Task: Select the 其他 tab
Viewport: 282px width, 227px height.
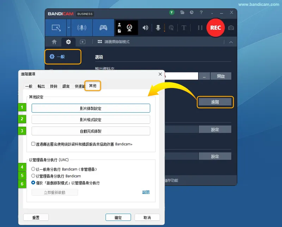Action: [93, 86]
